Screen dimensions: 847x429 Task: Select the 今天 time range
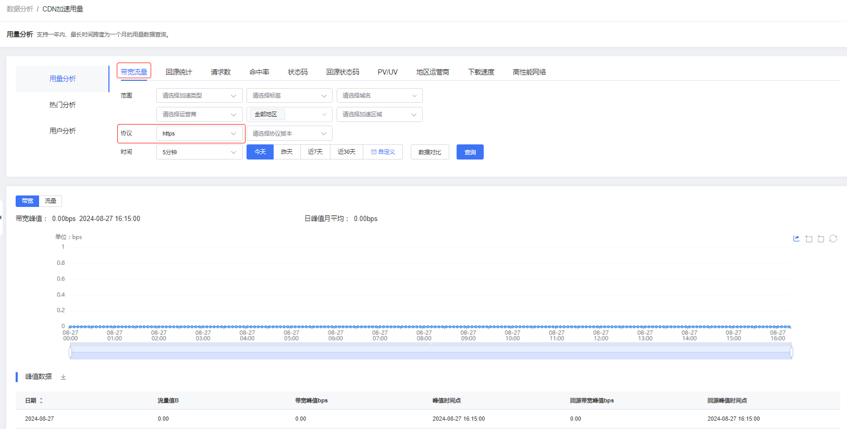click(260, 152)
